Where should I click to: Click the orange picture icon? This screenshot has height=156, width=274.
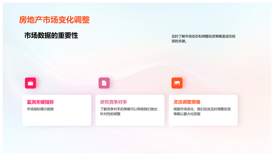tap(177, 83)
